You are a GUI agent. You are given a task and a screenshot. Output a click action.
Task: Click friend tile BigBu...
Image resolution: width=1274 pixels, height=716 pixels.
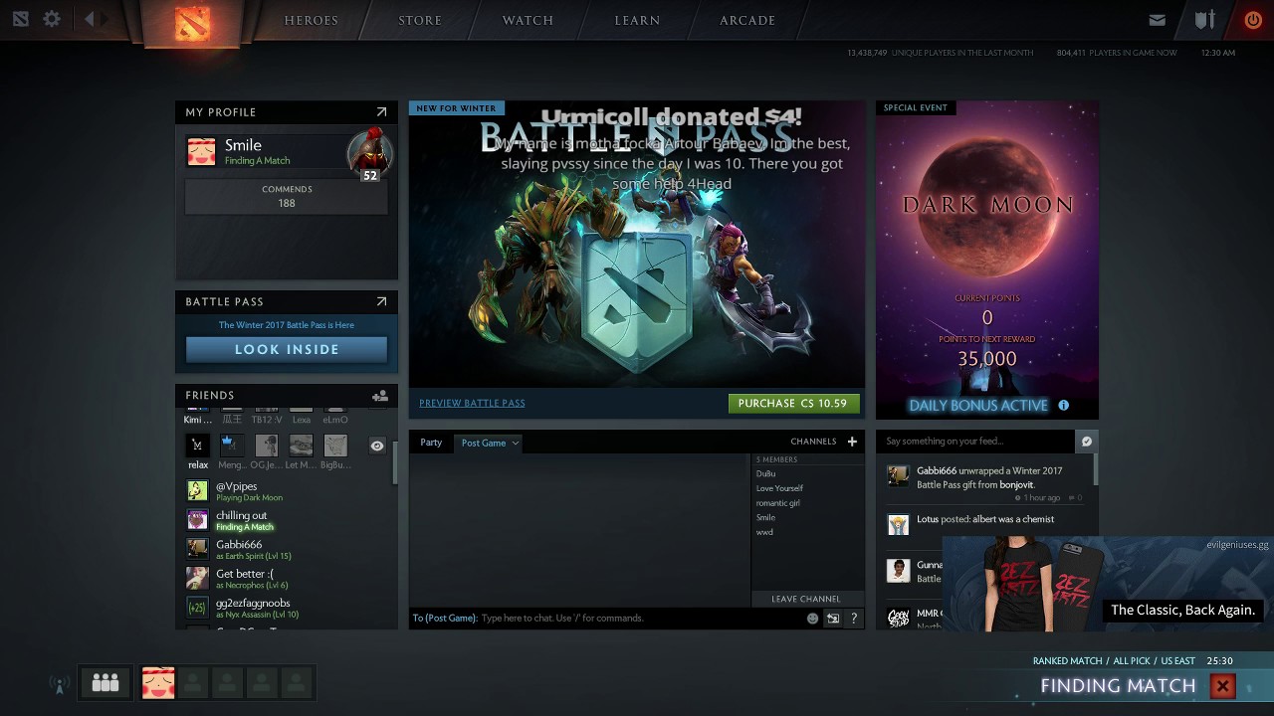pos(335,450)
